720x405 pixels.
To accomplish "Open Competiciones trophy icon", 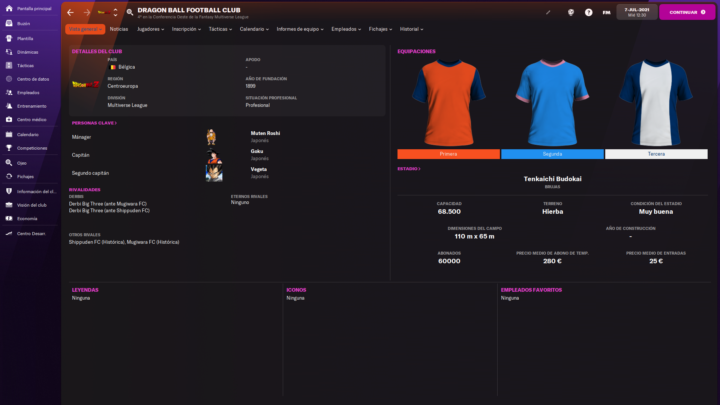I will point(9,148).
